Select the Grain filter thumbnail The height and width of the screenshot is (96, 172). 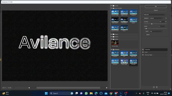click(124, 53)
